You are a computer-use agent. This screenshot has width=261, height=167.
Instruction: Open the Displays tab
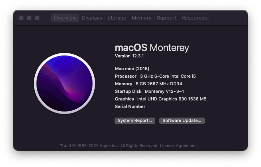(92, 18)
